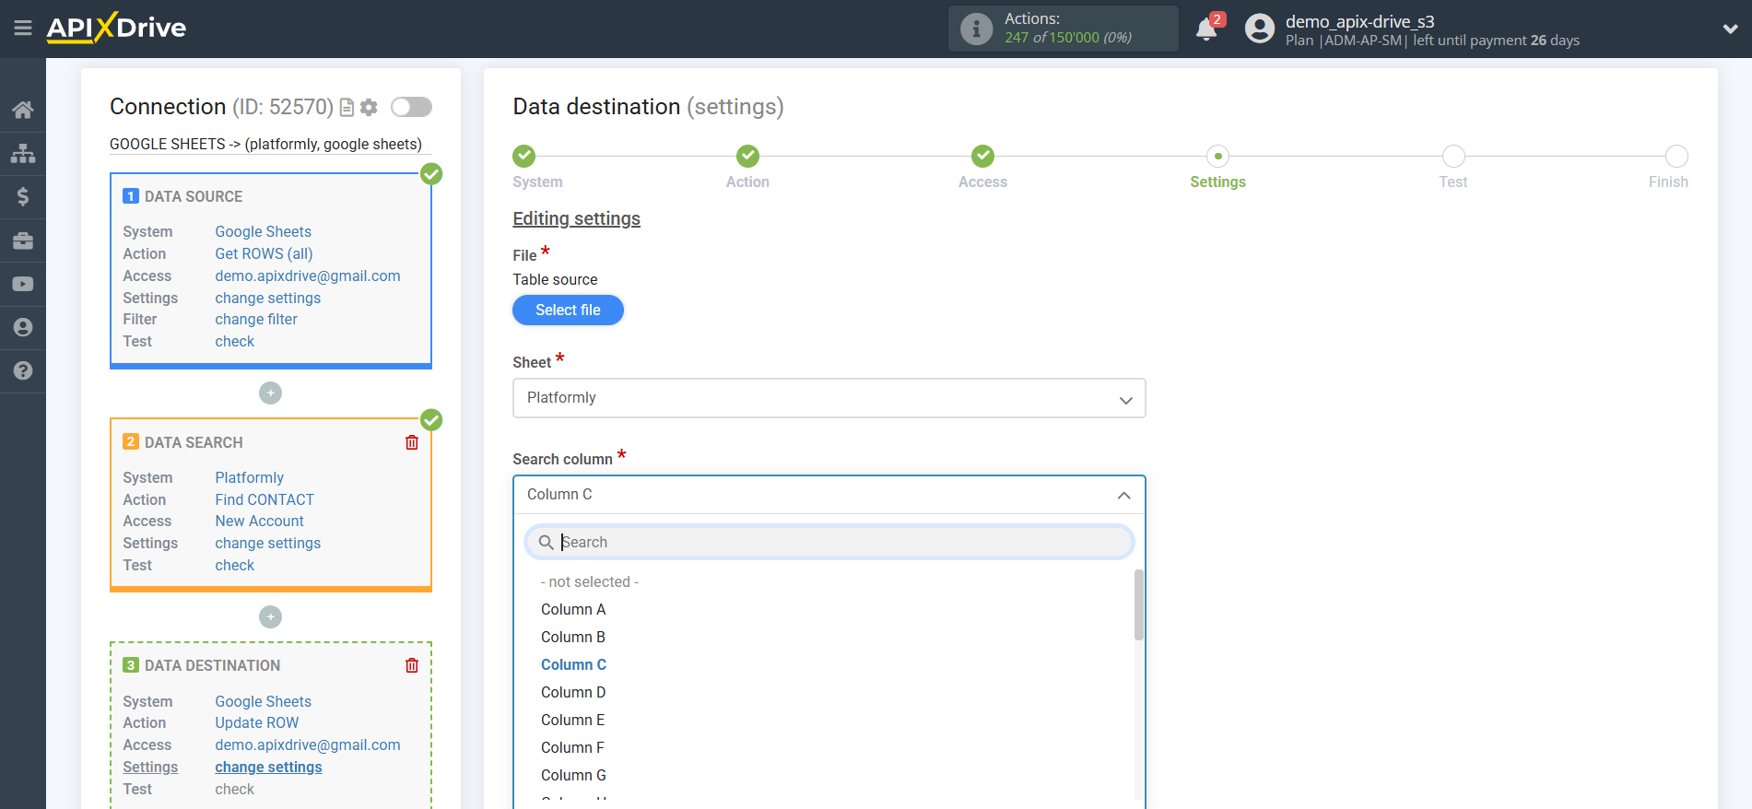
Task: Expand the account menu chevron
Action: (x=1730, y=29)
